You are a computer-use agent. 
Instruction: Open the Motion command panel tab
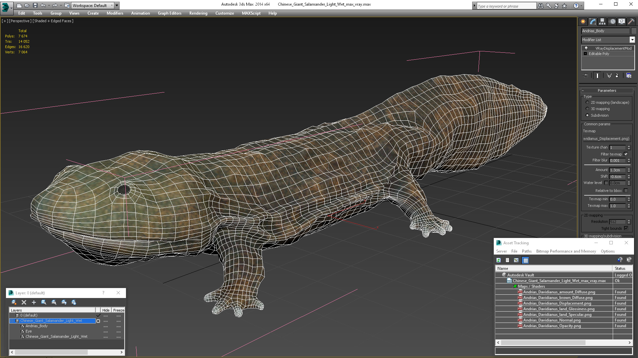612,22
